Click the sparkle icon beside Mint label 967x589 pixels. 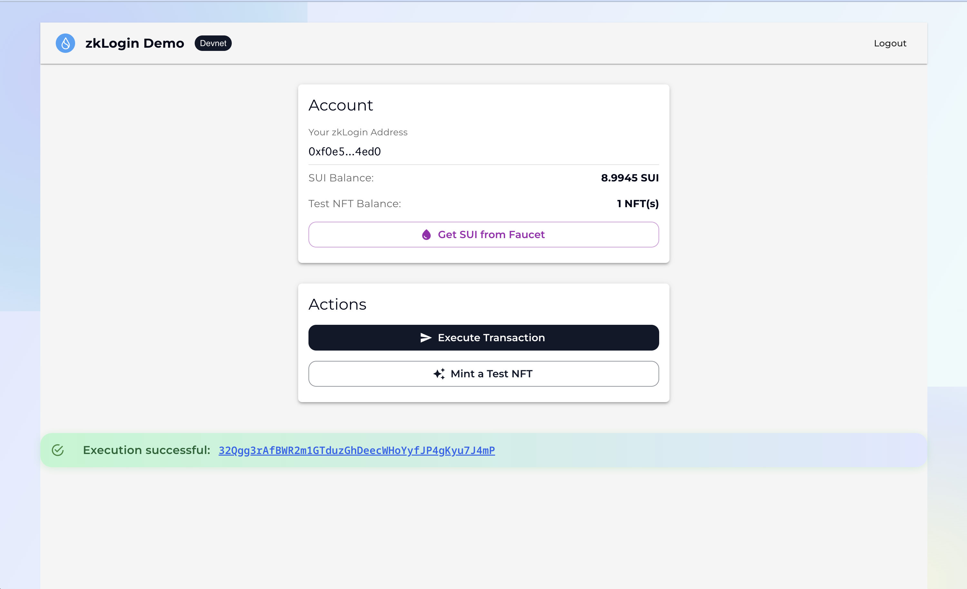439,373
